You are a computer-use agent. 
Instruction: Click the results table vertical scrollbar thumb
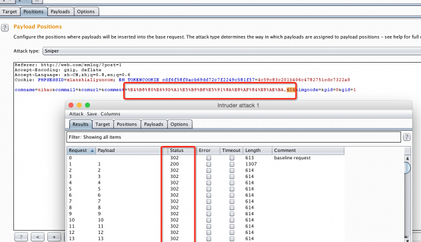(407, 168)
